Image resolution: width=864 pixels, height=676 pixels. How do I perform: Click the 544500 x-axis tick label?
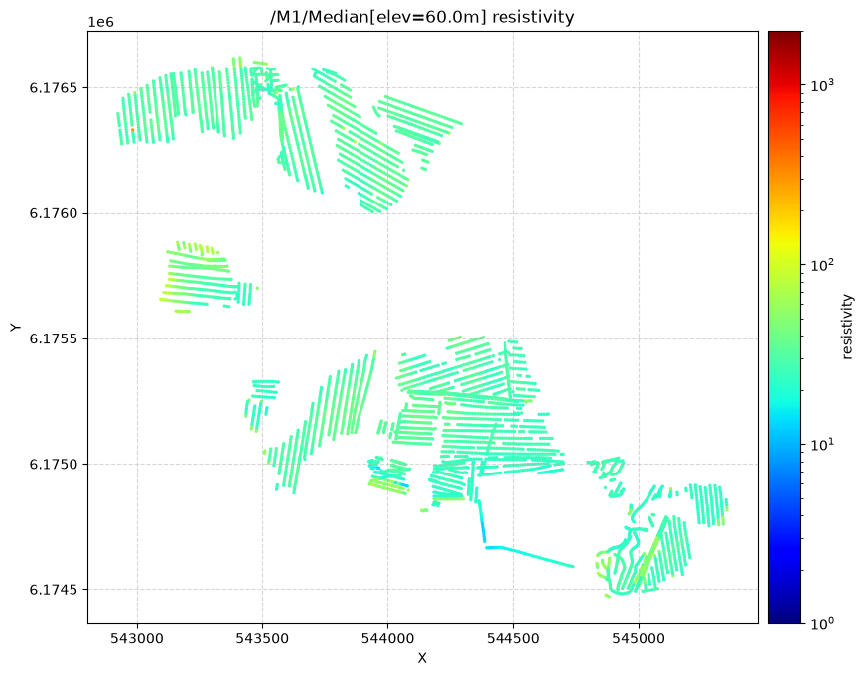pos(513,638)
